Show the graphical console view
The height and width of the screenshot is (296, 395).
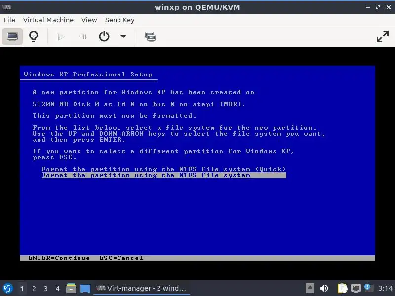click(x=12, y=37)
